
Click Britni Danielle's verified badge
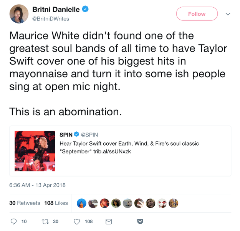[x=85, y=9]
